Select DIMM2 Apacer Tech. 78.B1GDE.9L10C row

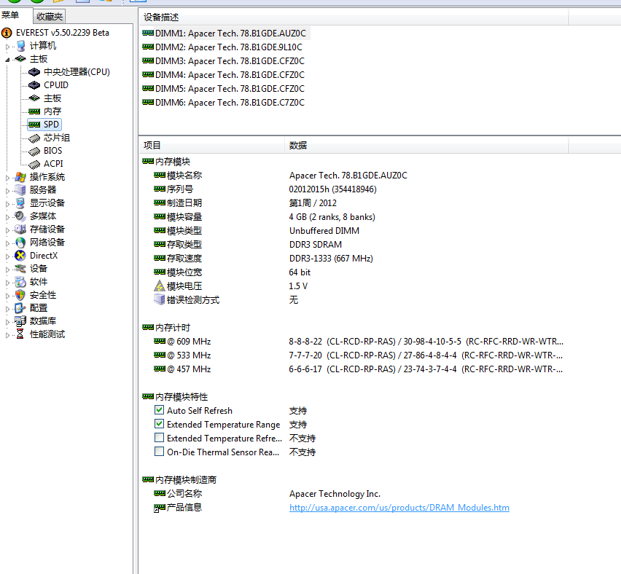(x=222, y=47)
